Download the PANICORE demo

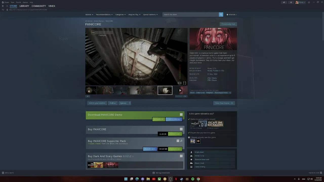[159, 119]
